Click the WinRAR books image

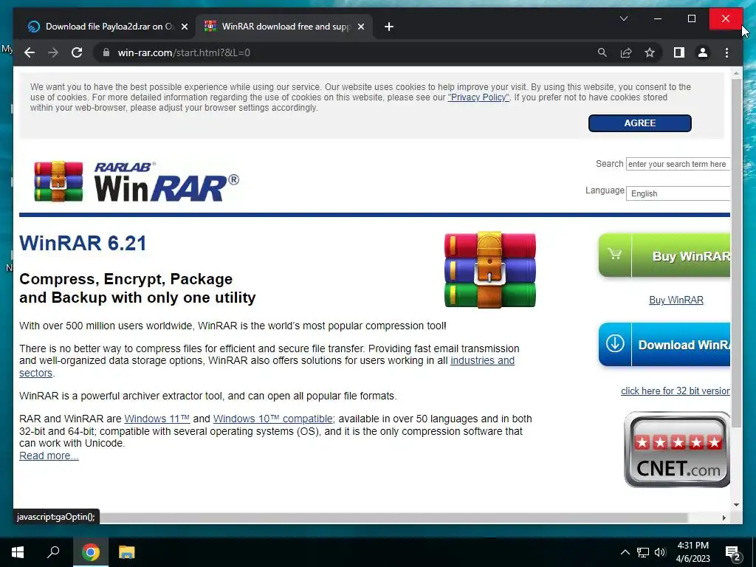490,269
